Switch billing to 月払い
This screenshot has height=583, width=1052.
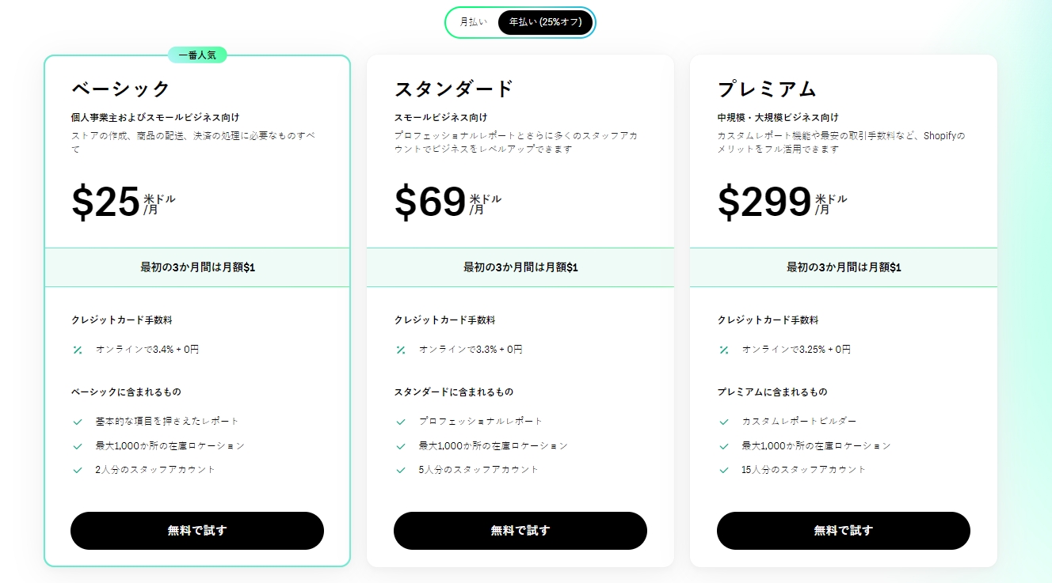471,22
